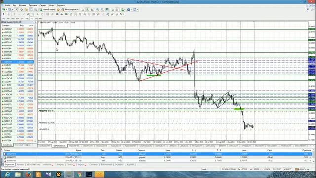
Task: Select the vertical line drawing tool
Action: click(x=14, y=14)
